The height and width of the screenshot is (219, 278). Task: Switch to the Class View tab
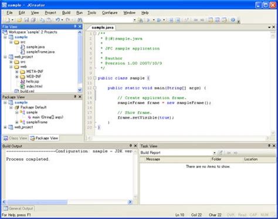tap(15, 138)
